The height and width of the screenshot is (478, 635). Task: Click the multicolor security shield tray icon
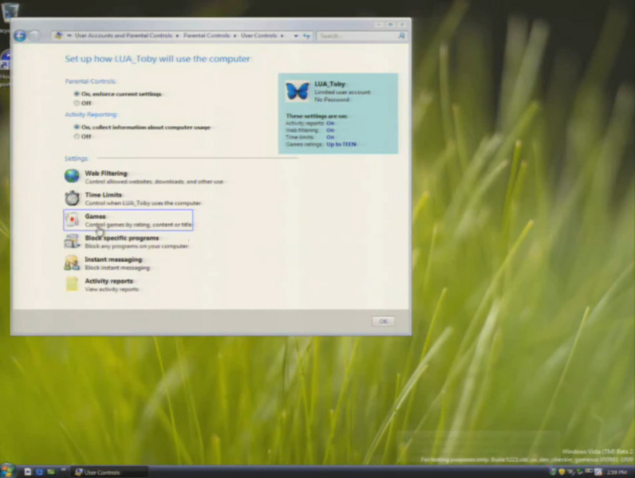pos(552,472)
